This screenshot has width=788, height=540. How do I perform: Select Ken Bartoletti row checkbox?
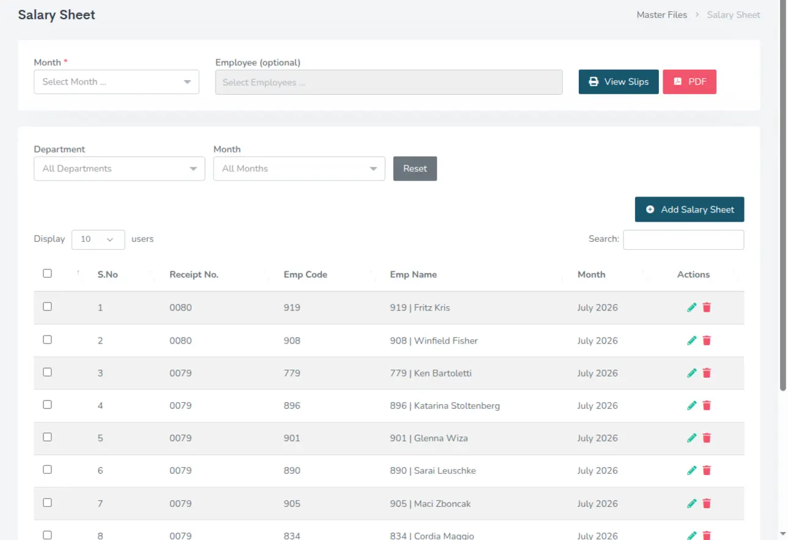(47, 372)
